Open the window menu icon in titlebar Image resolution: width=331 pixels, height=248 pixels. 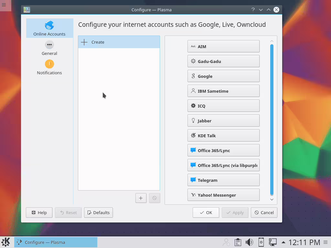27,10
